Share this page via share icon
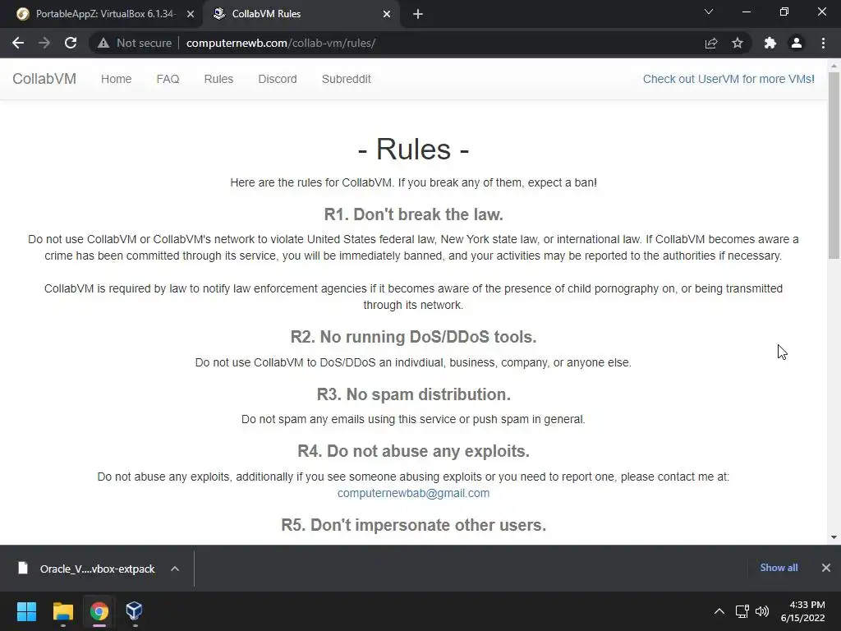Screen dimensions: 841x631 (710, 43)
